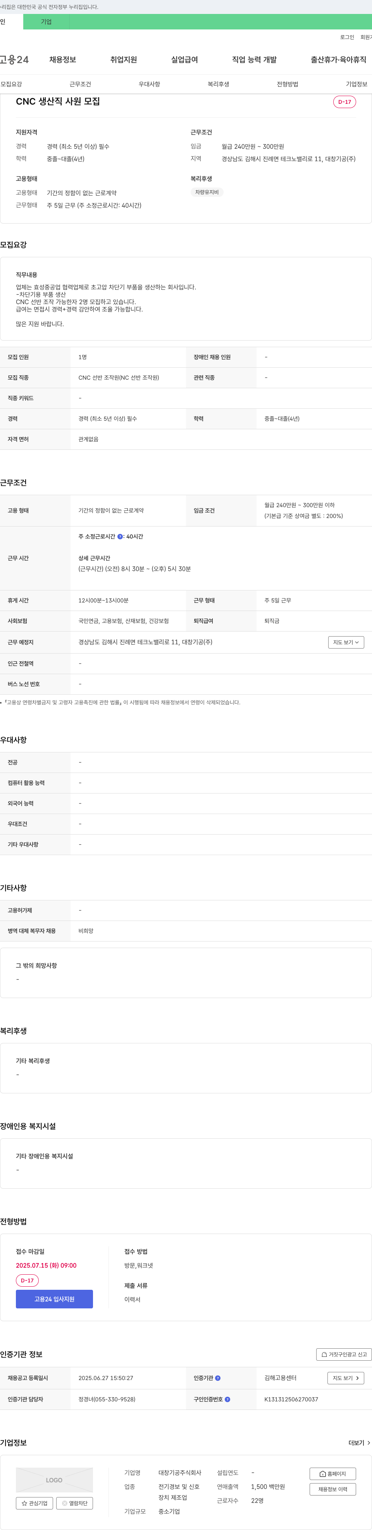The height and width of the screenshot is (1530, 372).
Task: Click the 김해고용센터 text
Action: click(x=281, y=1378)
